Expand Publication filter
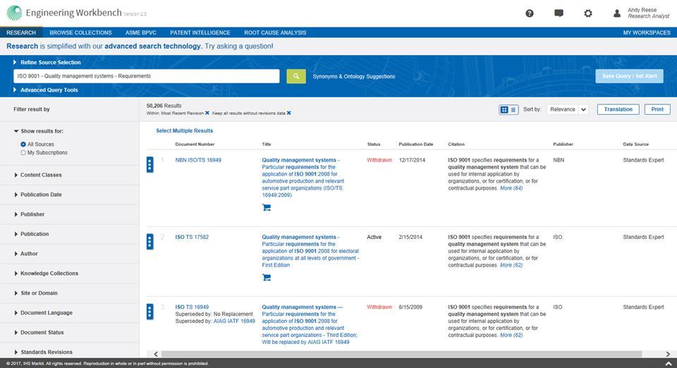Viewport: 677px width, 368px height. click(x=32, y=234)
